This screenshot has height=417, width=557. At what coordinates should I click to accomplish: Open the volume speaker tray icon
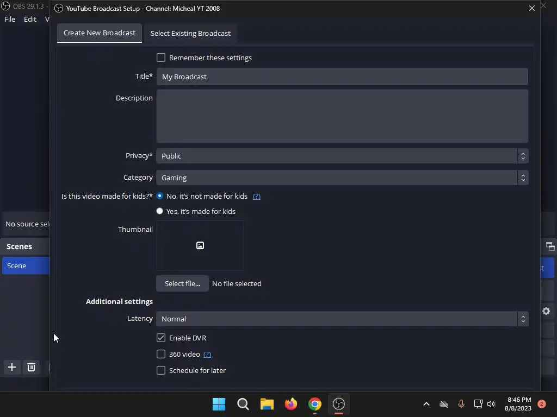click(x=491, y=404)
